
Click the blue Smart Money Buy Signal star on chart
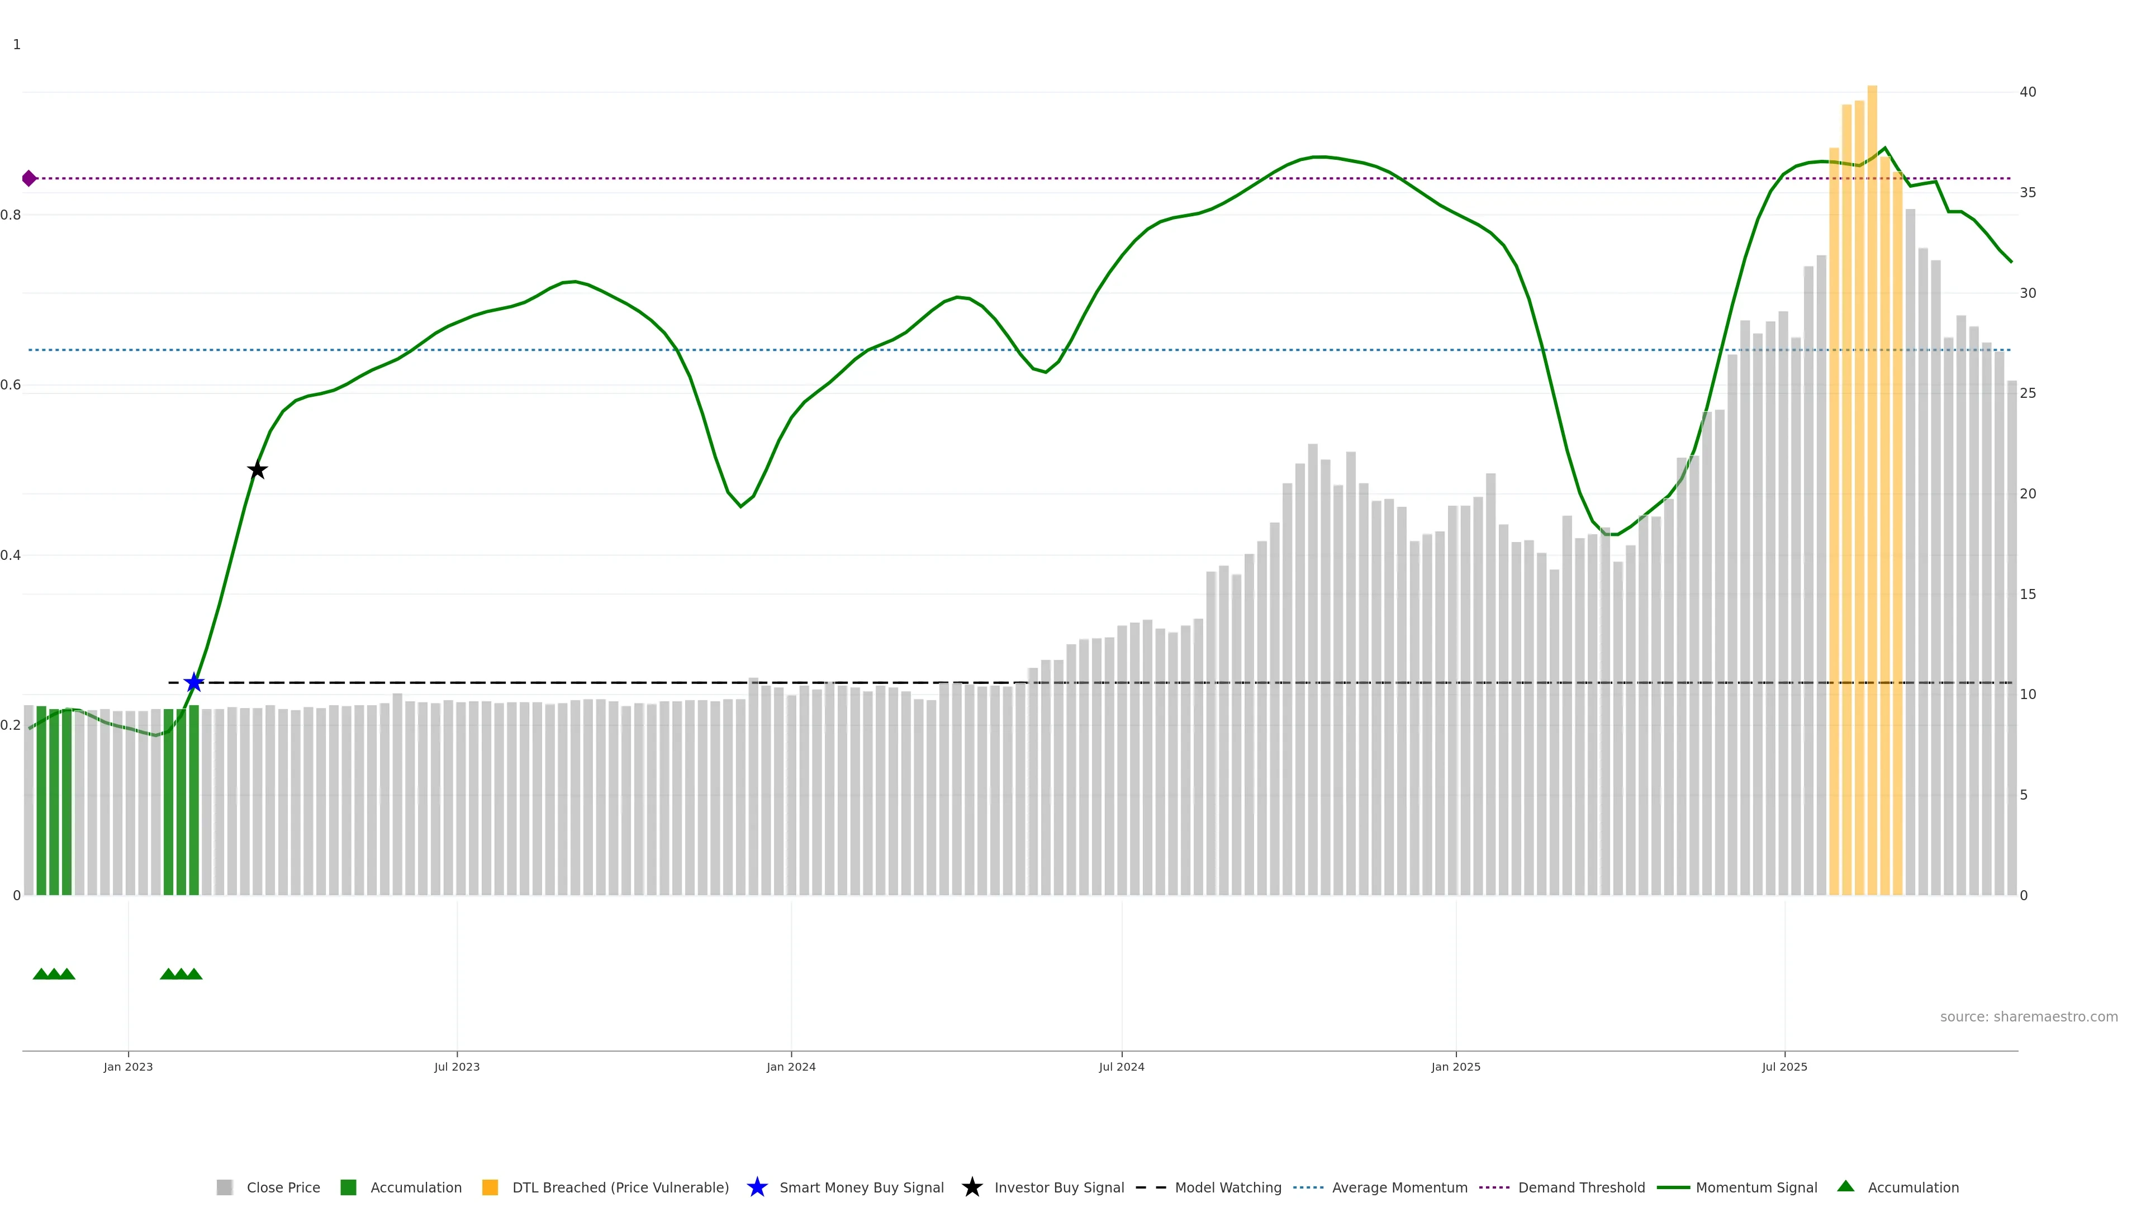tap(193, 683)
